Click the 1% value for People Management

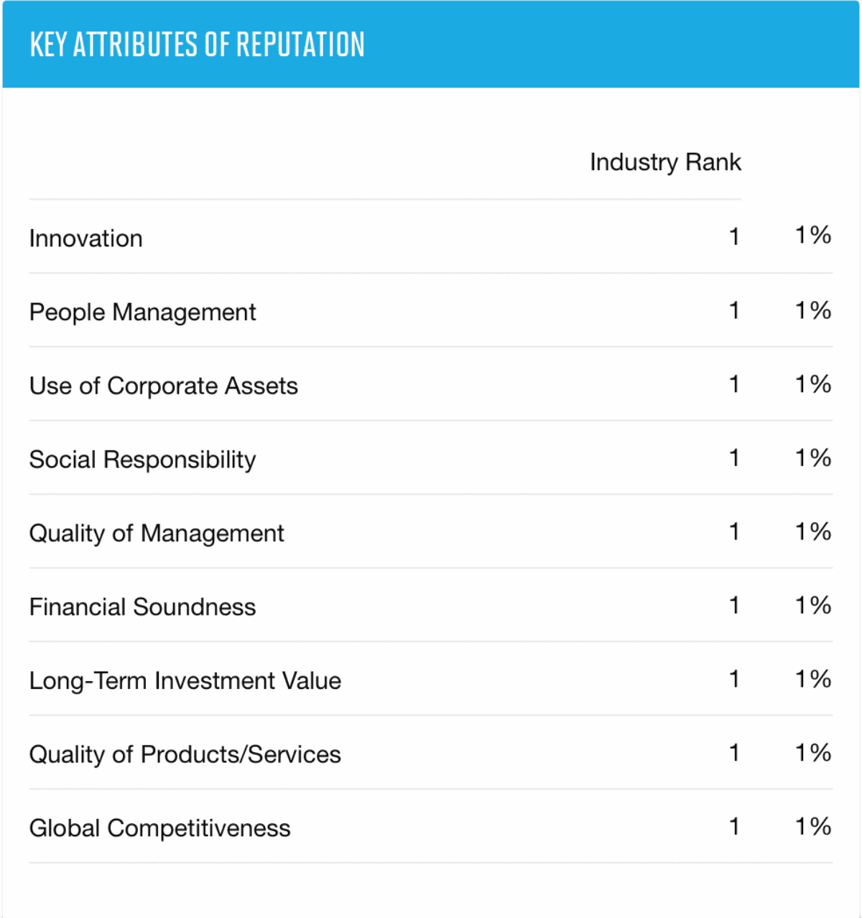(813, 310)
